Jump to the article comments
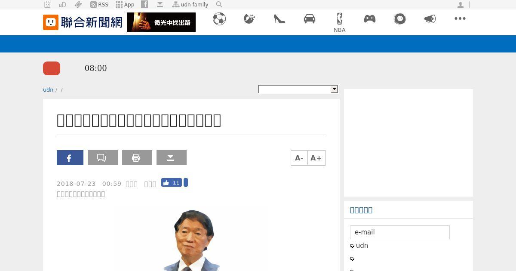The height and width of the screenshot is (271, 516). [x=103, y=158]
